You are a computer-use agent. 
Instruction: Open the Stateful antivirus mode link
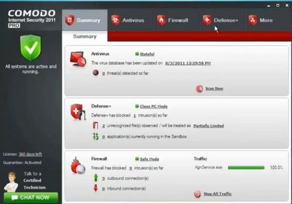pos(147,54)
